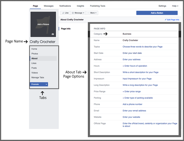Open the Help dropdown menu

click(x=175, y=6)
